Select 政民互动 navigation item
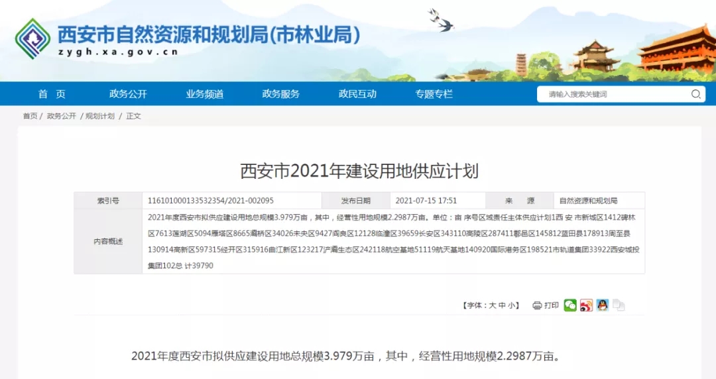The width and height of the screenshot is (716, 379). [357, 94]
